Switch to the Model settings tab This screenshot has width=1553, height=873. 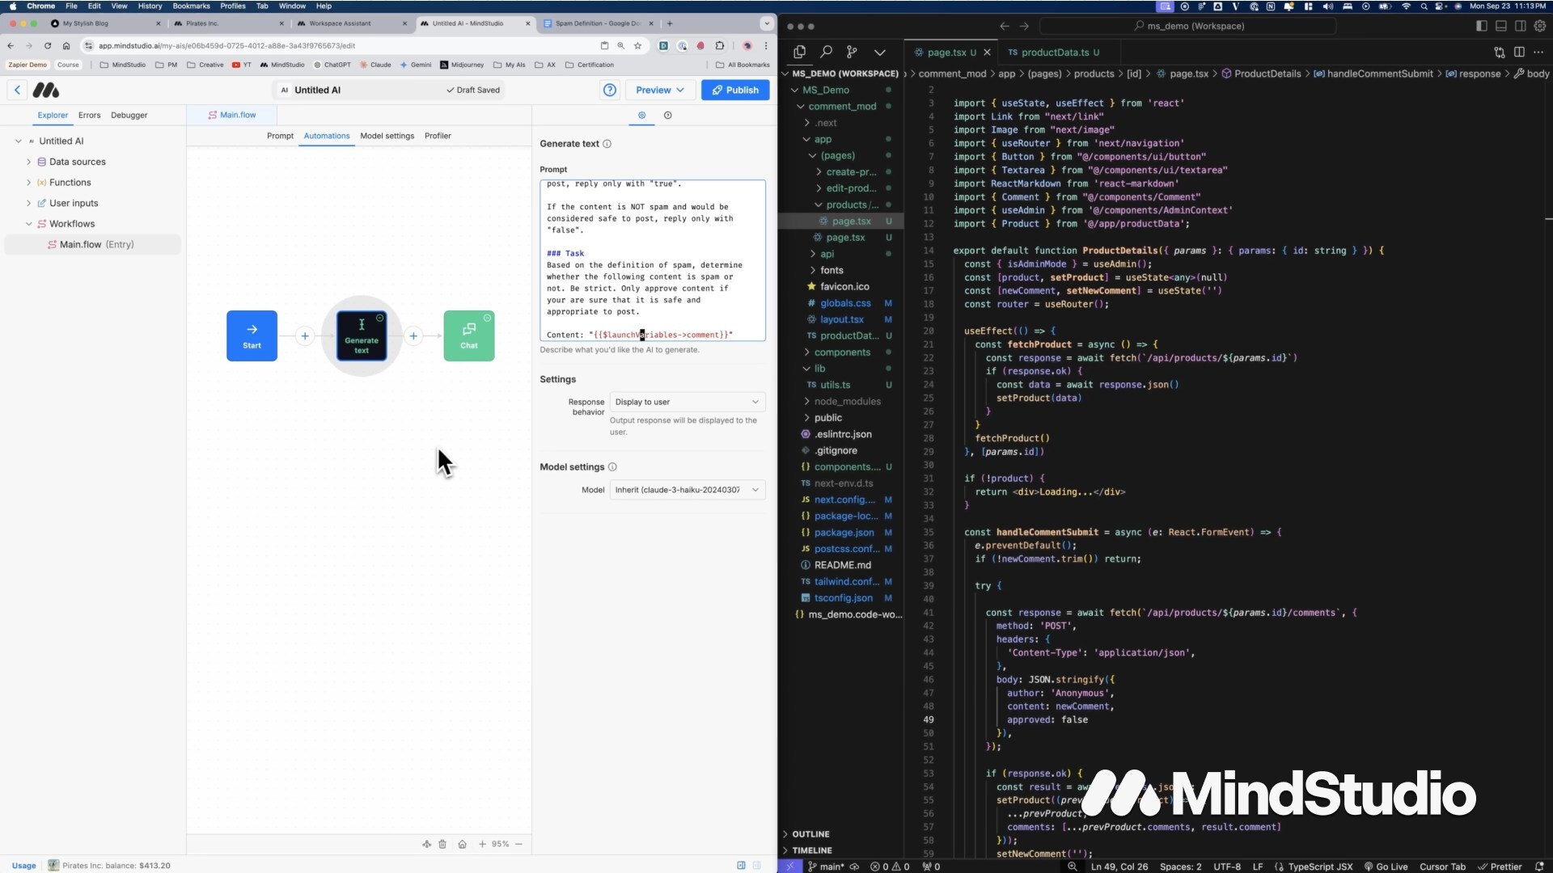pos(387,136)
